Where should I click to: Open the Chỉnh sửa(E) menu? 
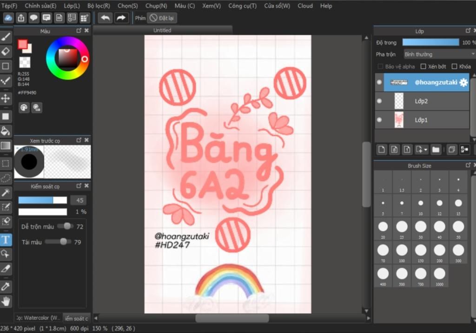pos(40,6)
